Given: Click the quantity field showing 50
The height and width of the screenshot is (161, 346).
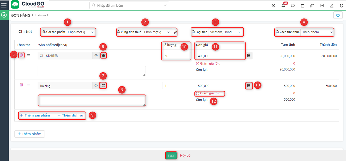Looking at the screenshot, I should tap(176, 56).
